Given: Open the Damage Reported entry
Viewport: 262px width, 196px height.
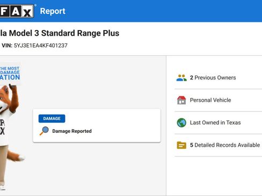Looking at the screenshot, I should pos(72,131).
